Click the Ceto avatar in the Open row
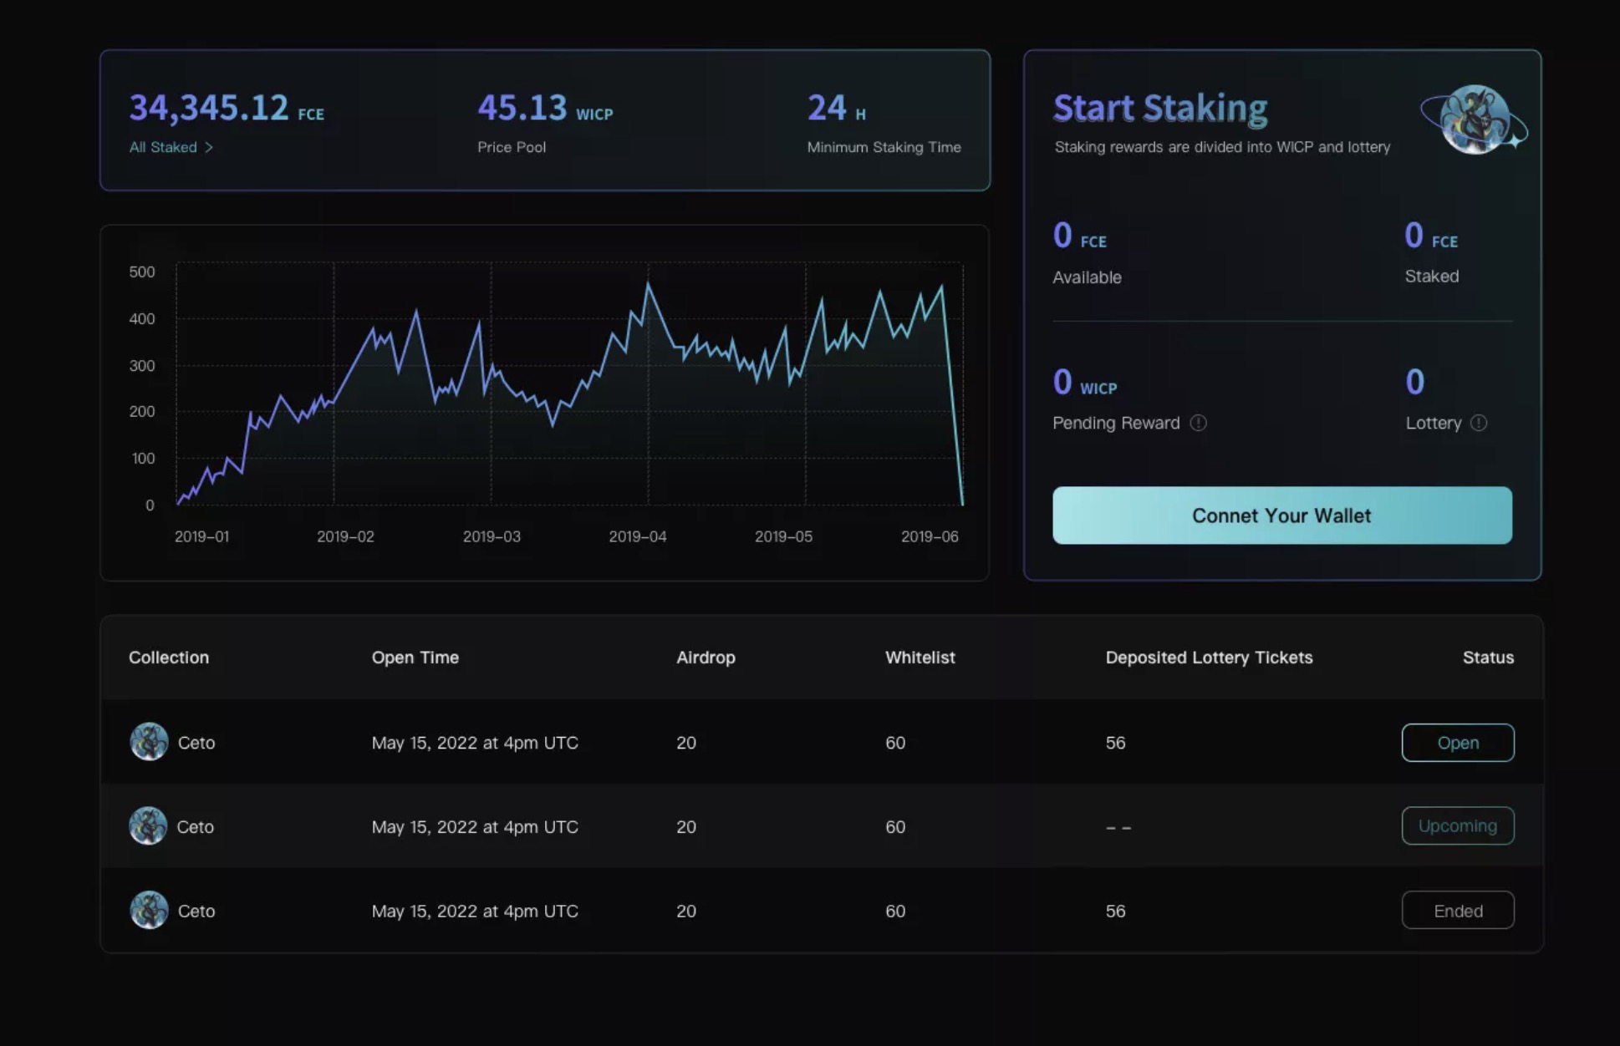Image resolution: width=1620 pixels, height=1046 pixels. [149, 742]
